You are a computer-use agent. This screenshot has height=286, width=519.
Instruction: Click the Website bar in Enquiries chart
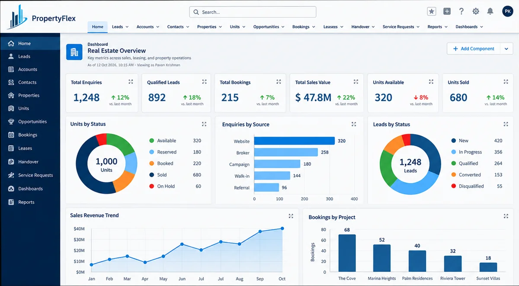(295, 141)
